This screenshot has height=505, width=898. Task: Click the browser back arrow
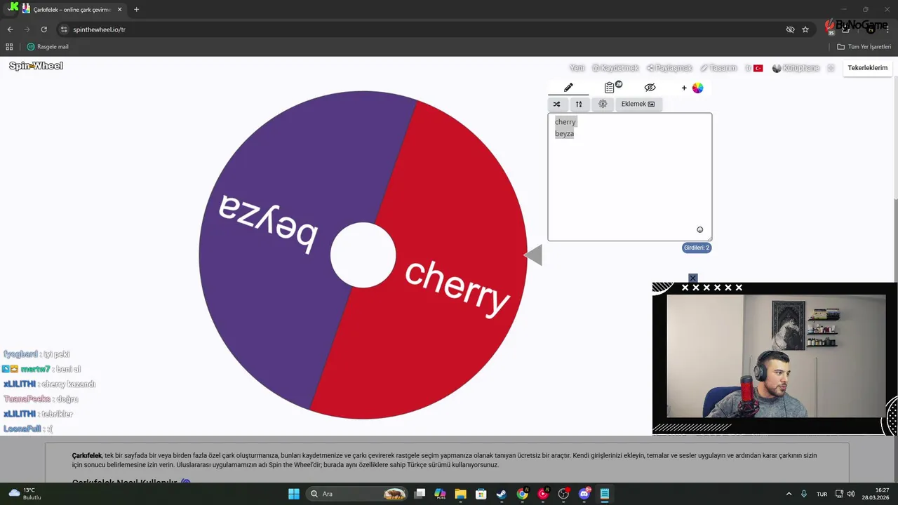tap(10, 29)
